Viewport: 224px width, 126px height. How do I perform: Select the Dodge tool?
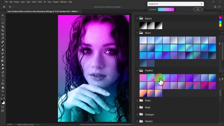[x=2, y=69]
